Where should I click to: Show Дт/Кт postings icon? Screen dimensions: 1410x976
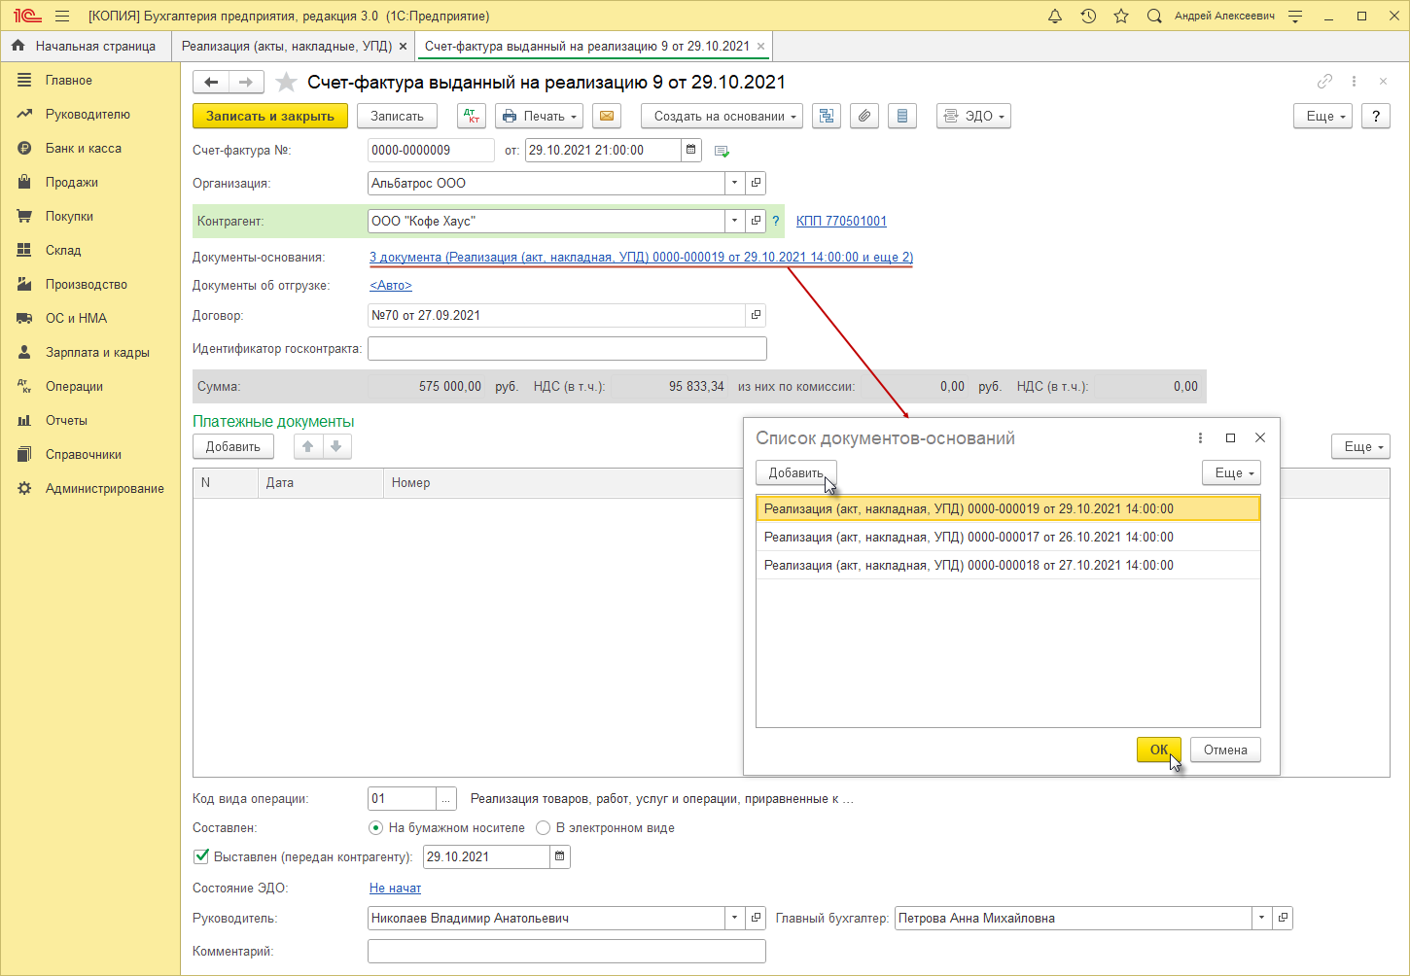[472, 116]
